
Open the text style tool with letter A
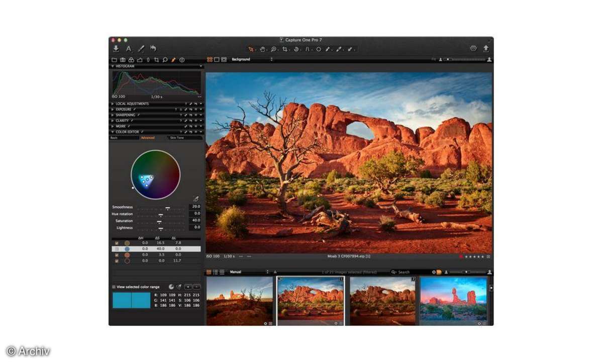(x=129, y=49)
